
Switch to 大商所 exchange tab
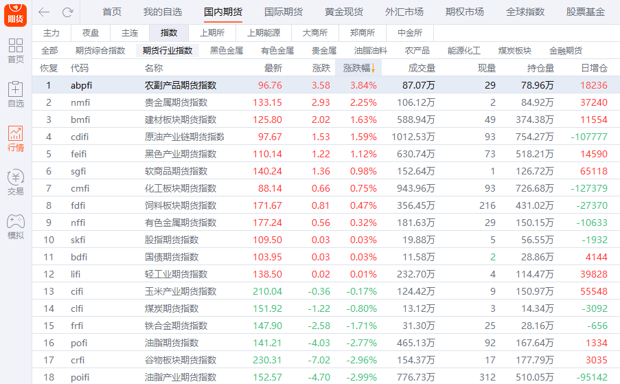(x=315, y=33)
